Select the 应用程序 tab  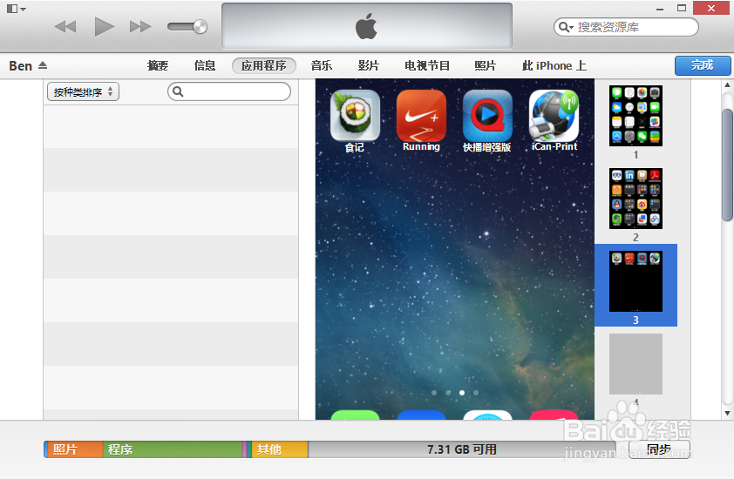(x=264, y=65)
